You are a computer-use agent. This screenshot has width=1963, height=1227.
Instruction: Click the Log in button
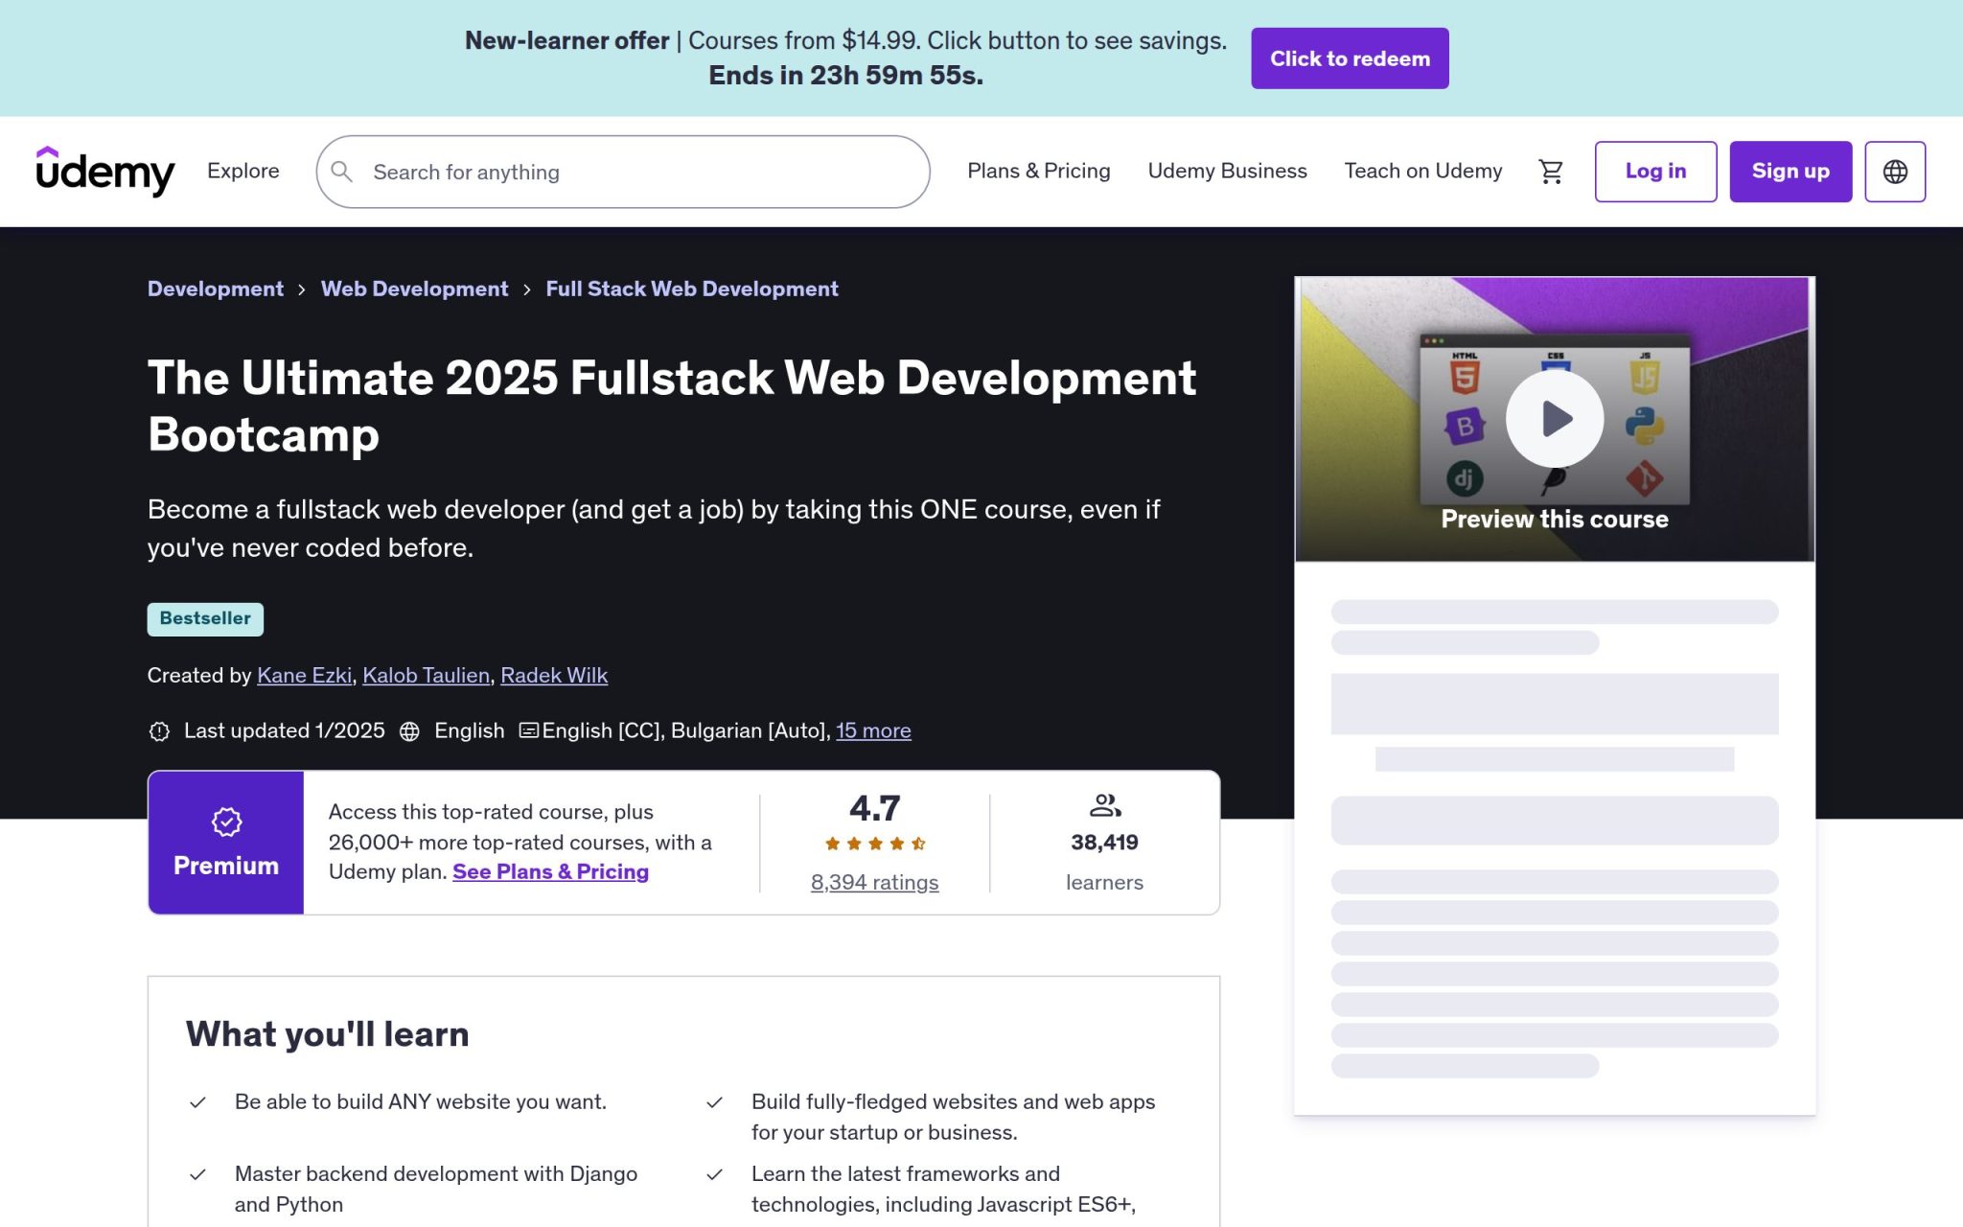click(1655, 172)
